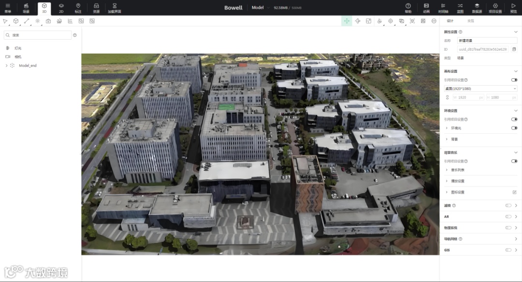Click the overlapping cube view tool icon

[402, 21]
